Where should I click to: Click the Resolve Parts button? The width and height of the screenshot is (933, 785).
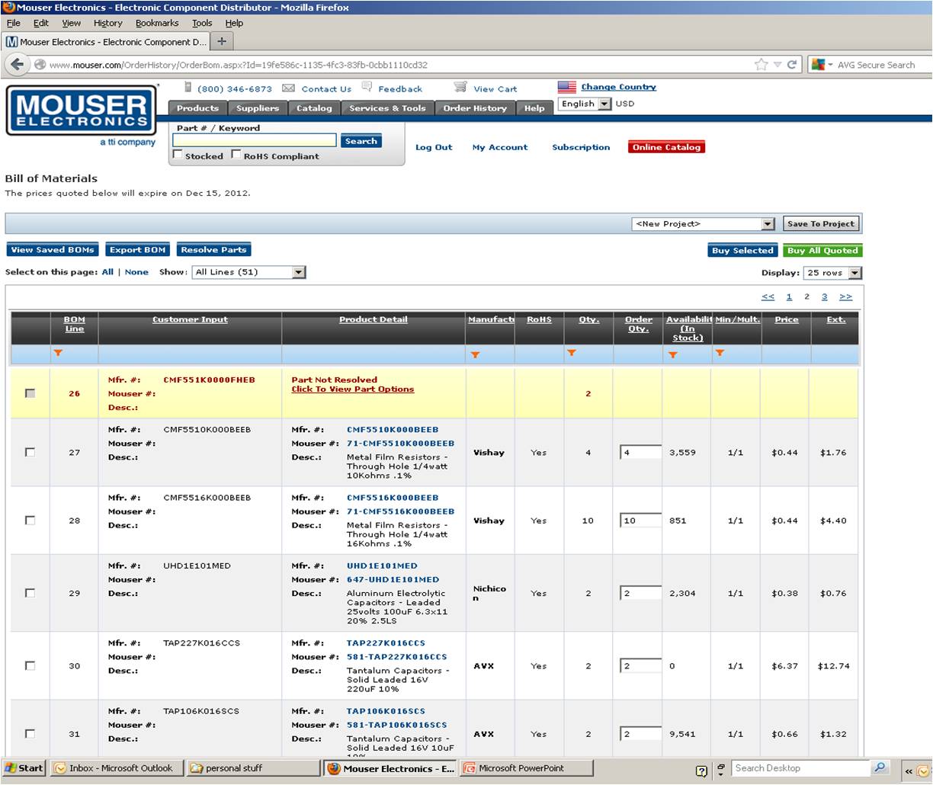click(213, 250)
